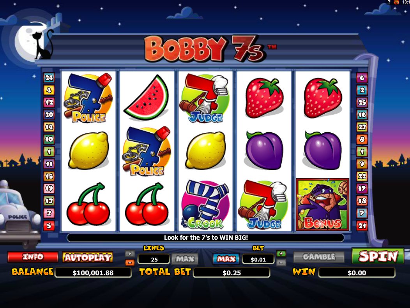The width and height of the screenshot is (410, 308).
Task: Decrease bet with the minus stepper
Action: point(281,262)
